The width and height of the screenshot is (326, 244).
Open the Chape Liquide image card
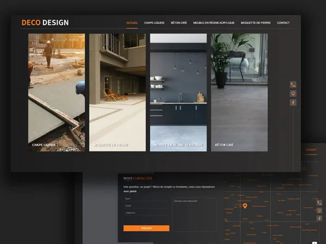tap(57, 92)
